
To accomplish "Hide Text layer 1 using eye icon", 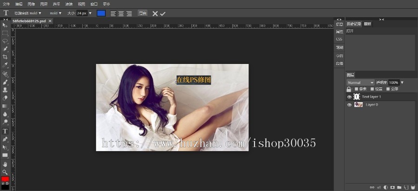I will point(349,97).
